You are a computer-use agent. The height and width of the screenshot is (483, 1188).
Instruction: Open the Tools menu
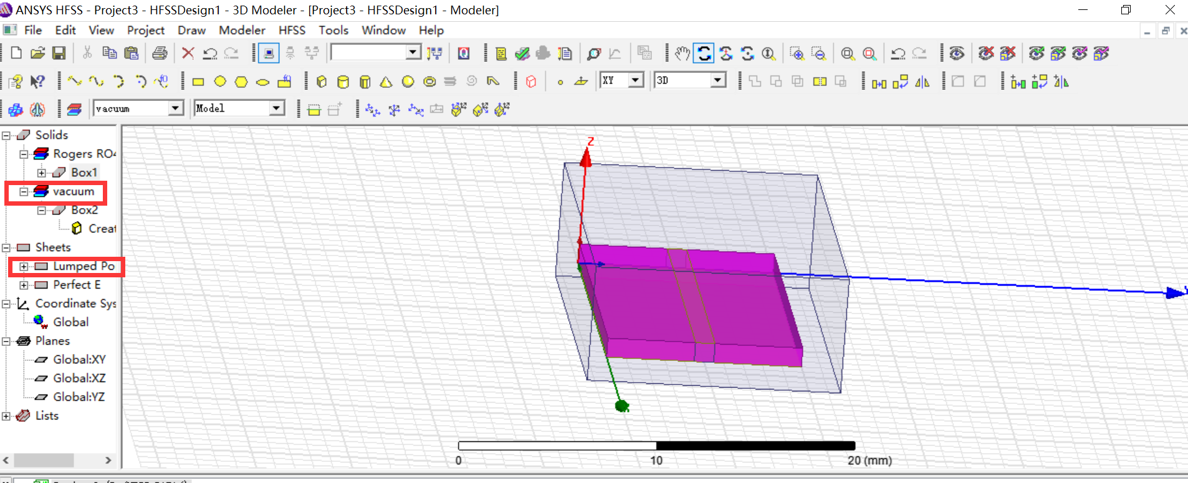coord(333,30)
